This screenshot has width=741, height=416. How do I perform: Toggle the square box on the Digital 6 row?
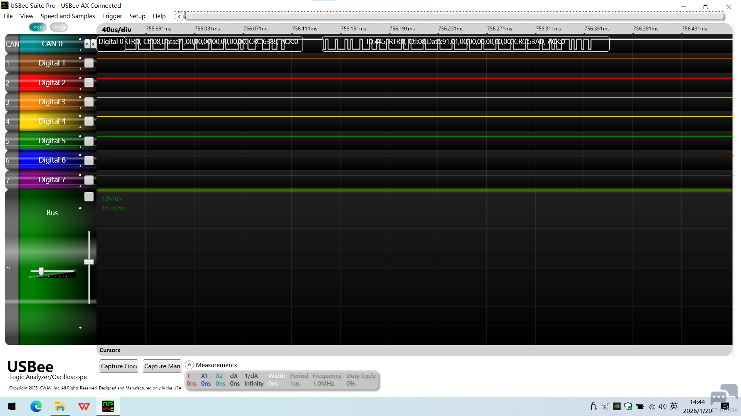[x=89, y=160]
